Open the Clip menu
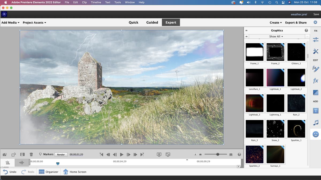 [x=84, y=2]
